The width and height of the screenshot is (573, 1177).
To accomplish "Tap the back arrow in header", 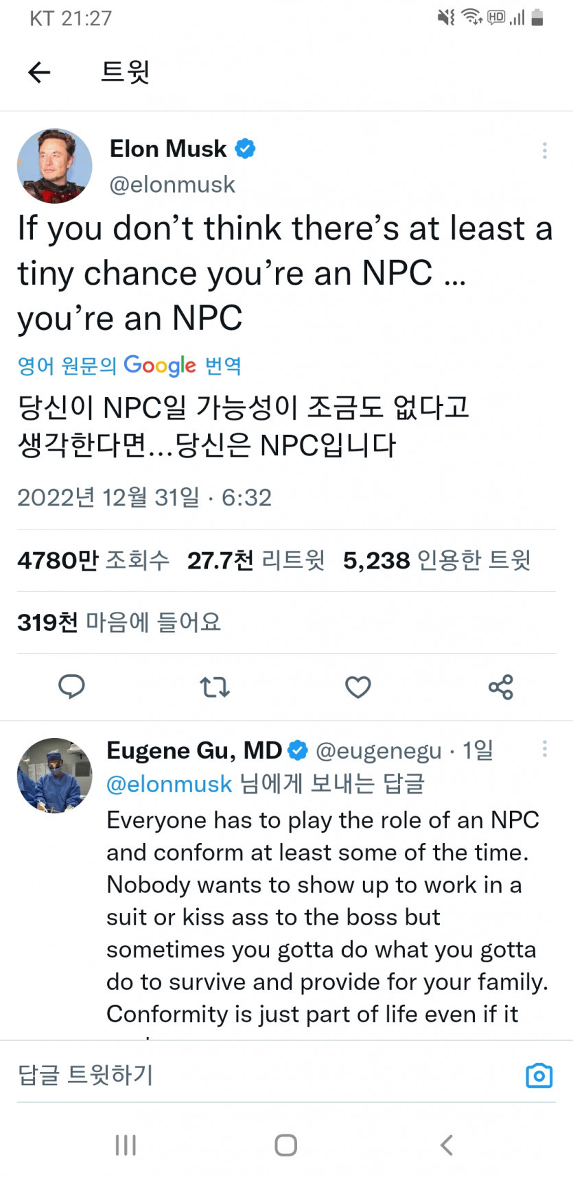I will pos(39,71).
